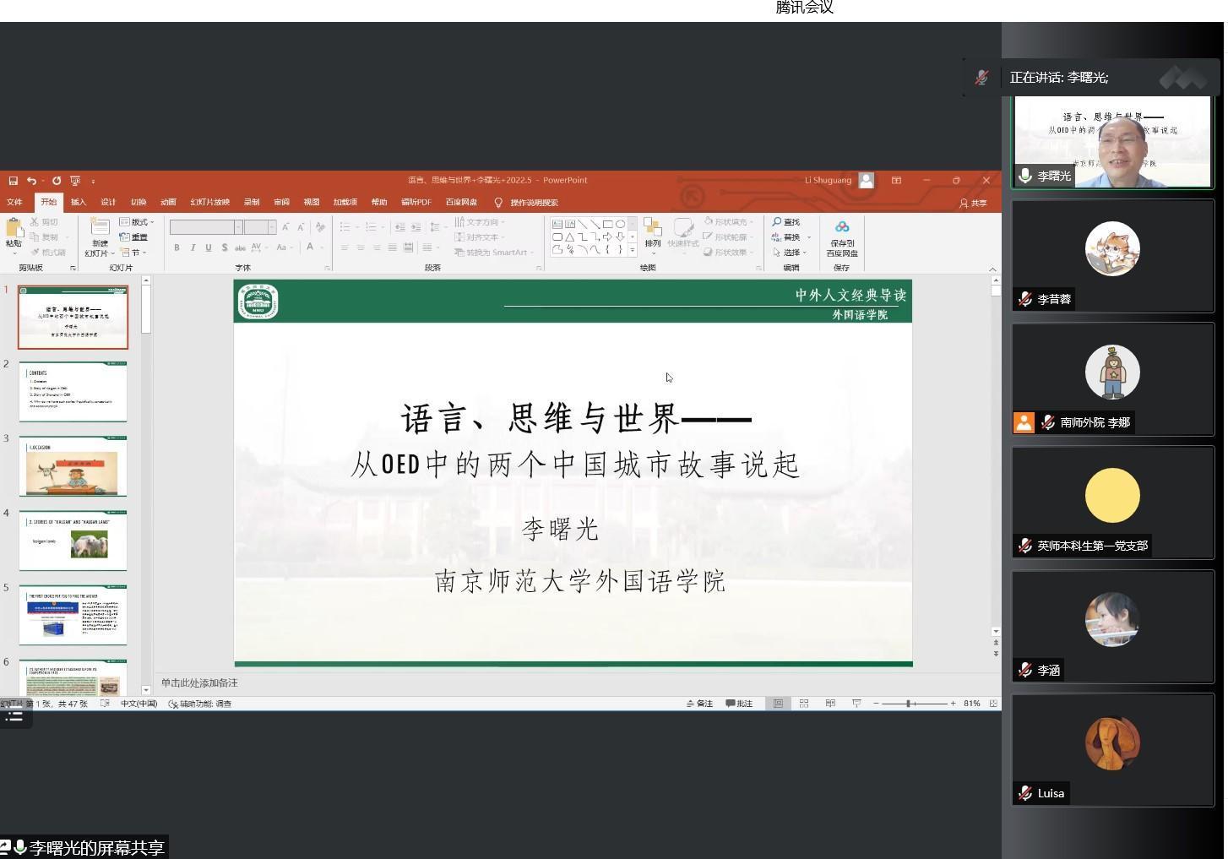
Task: Expand the Select (选择) dropdown
Action: click(791, 253)
